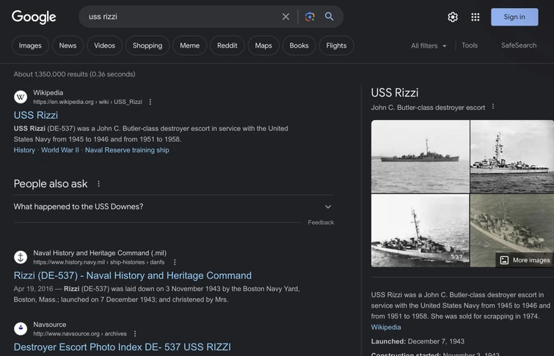Click the More images button

tap(525, 260)
